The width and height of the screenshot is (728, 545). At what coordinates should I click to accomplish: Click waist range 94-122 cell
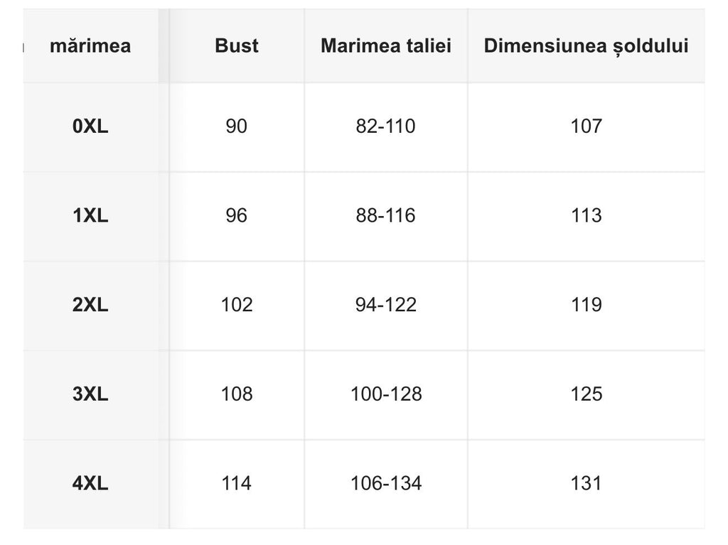[x=385, y=305]
